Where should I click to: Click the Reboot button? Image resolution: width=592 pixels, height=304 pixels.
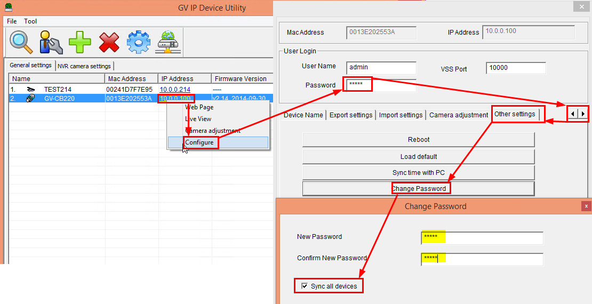419,140
